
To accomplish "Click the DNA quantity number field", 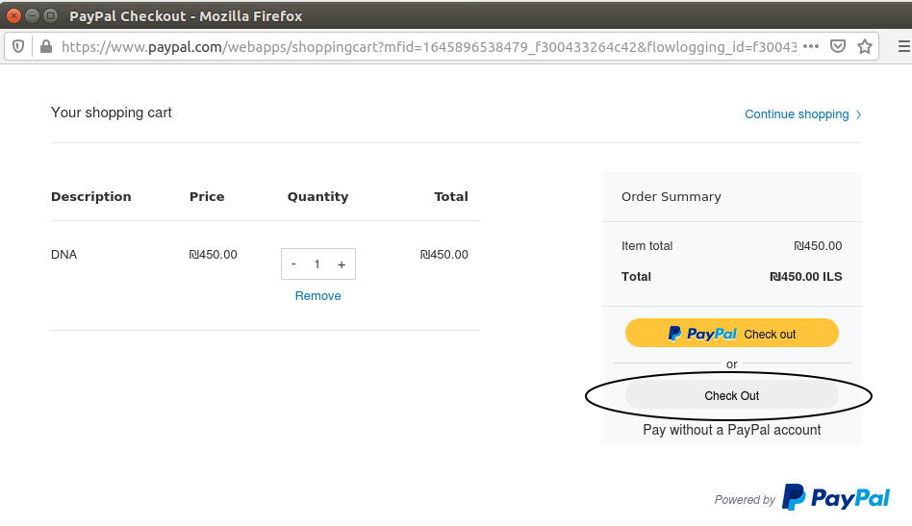I will click(x=317, y=263).
